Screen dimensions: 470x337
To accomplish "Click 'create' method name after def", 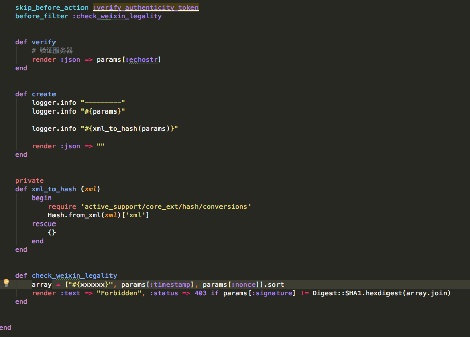I will coord(44,94).
